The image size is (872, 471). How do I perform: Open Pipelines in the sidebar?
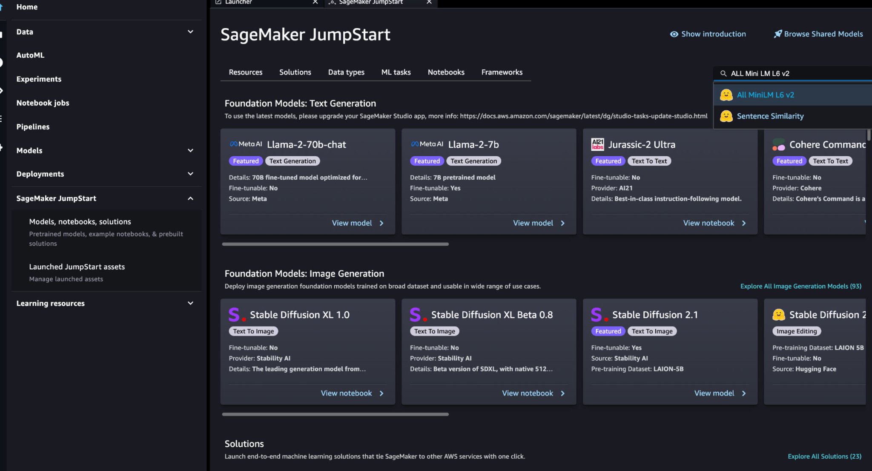pyautogui.click(x=33, y=127)
